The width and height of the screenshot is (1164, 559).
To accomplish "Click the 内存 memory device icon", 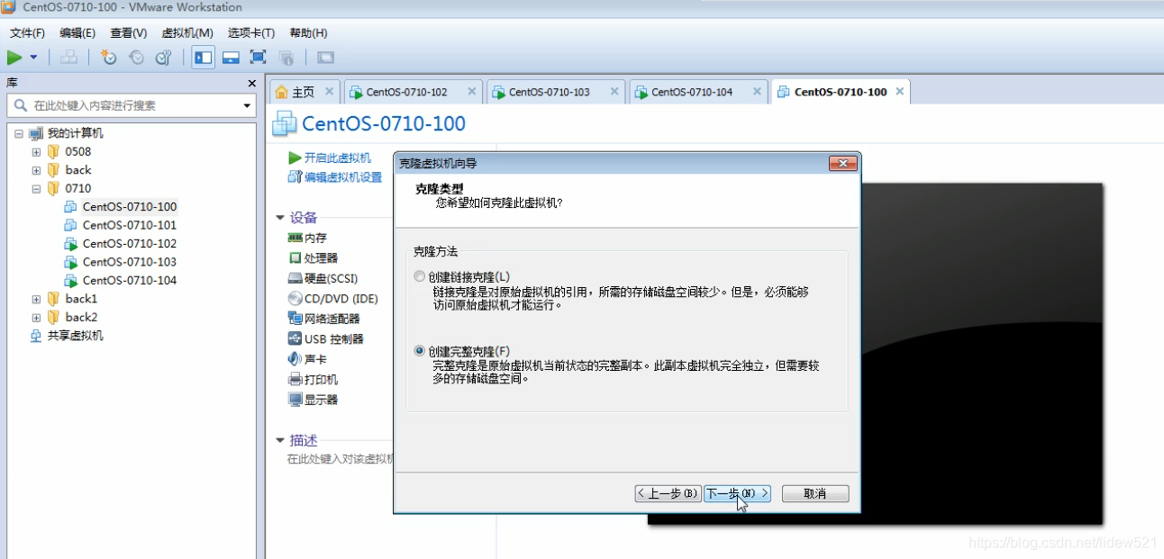I will click(x=295, y=238).
